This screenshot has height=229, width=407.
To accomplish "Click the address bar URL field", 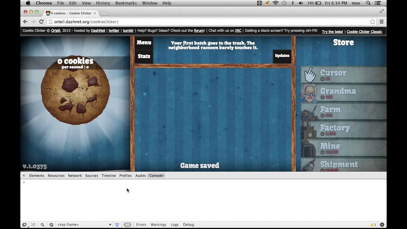I will click(211, 22).
